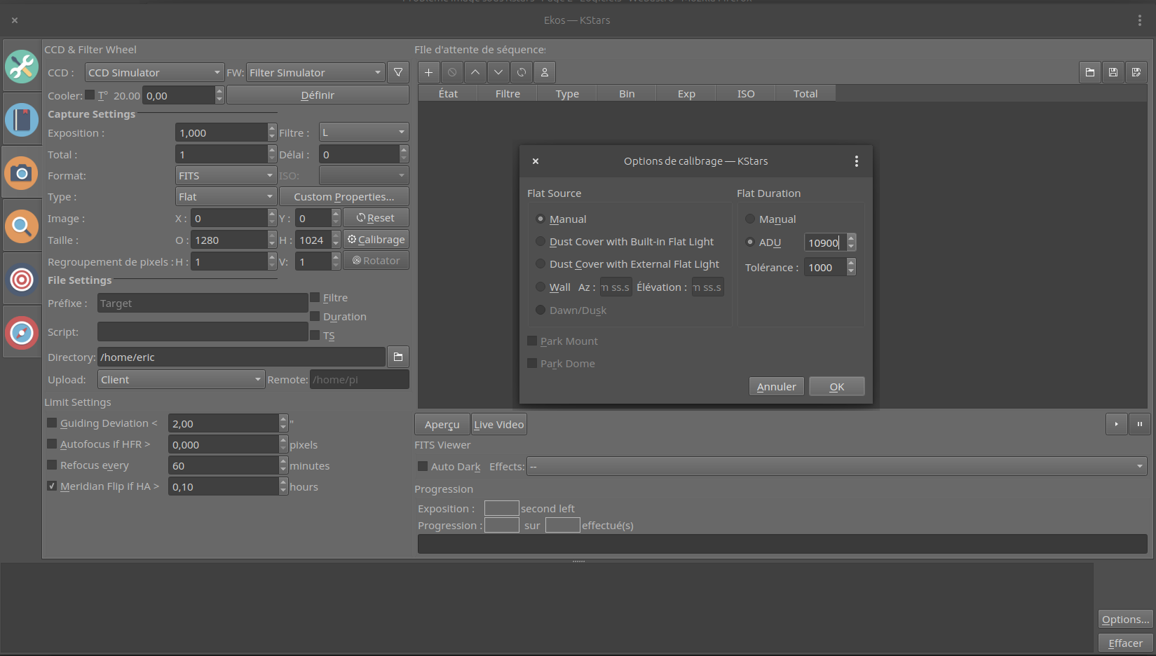The height and width of the screenshot is (656, 1156).
Task: Click the Bin column header
Action: point(627,93)
